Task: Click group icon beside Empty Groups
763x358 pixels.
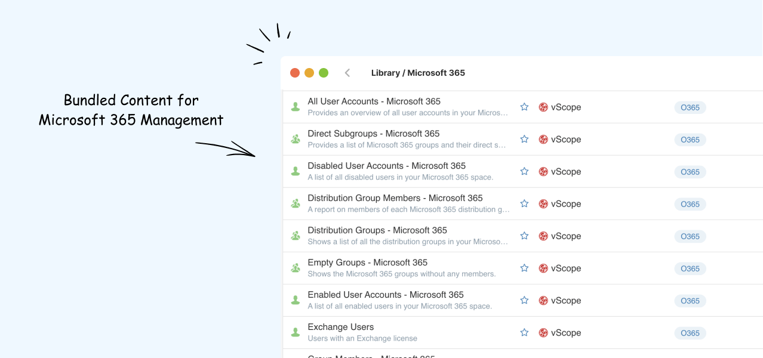Action: tap(295, 268)
